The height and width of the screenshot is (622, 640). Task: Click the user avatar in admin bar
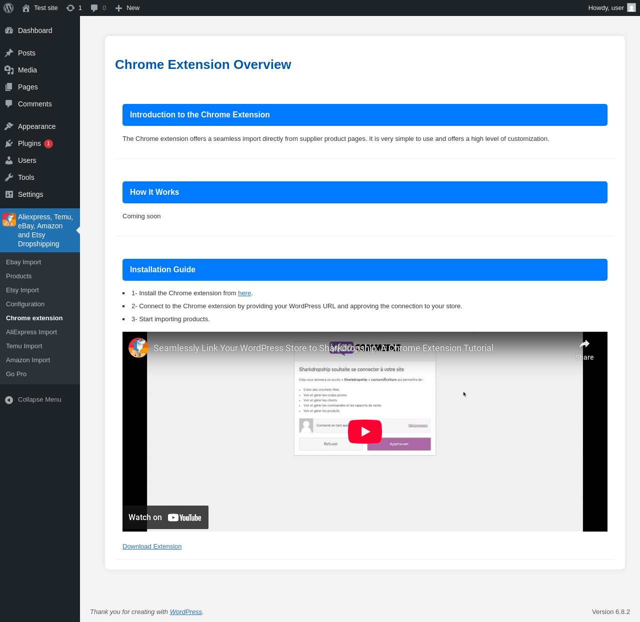point(631,8)
